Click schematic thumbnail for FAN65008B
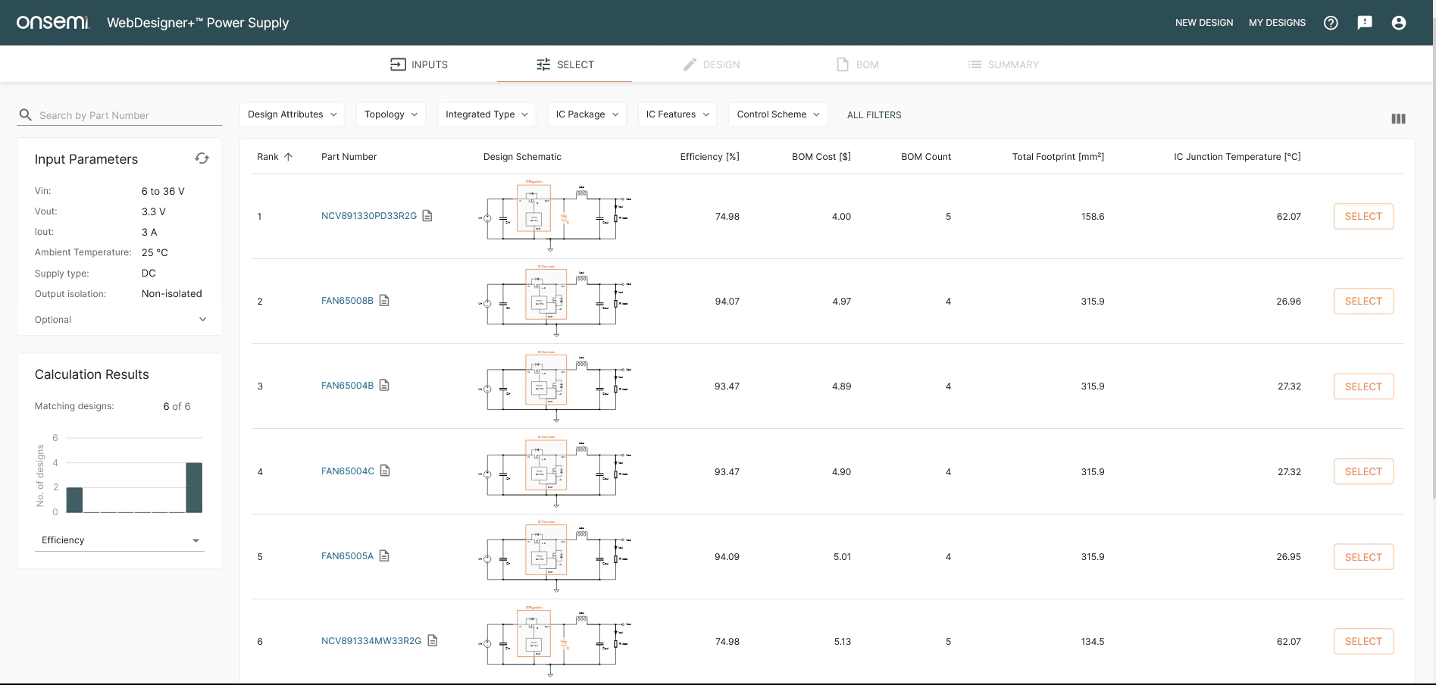 (x=555, y=301)
